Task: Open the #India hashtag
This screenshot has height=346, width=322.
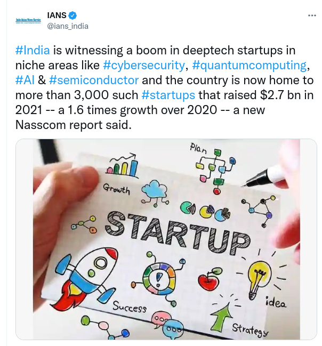Action: coord(33,50)
